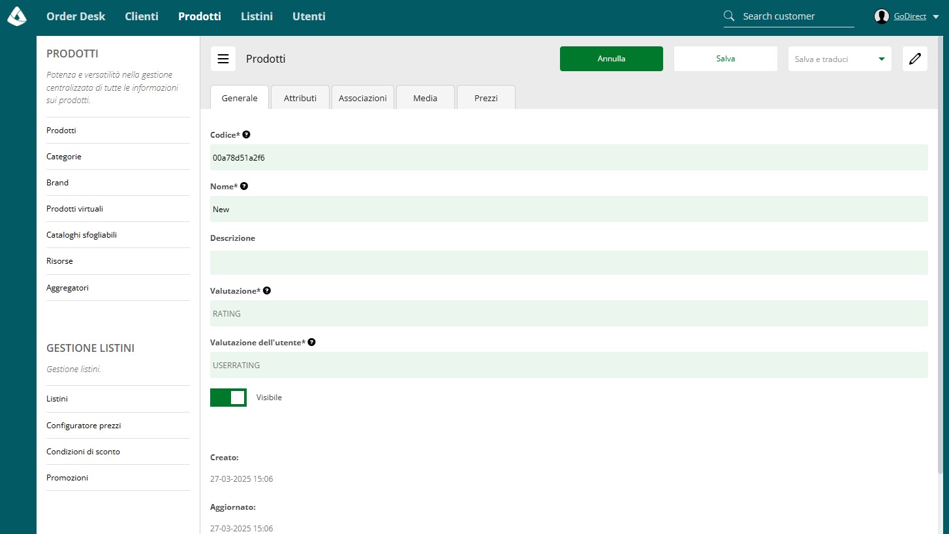949x534 pixels.
Task: Open help tooltip icon beside Codice
Action: pyautogui.click(x=246, y=134)
